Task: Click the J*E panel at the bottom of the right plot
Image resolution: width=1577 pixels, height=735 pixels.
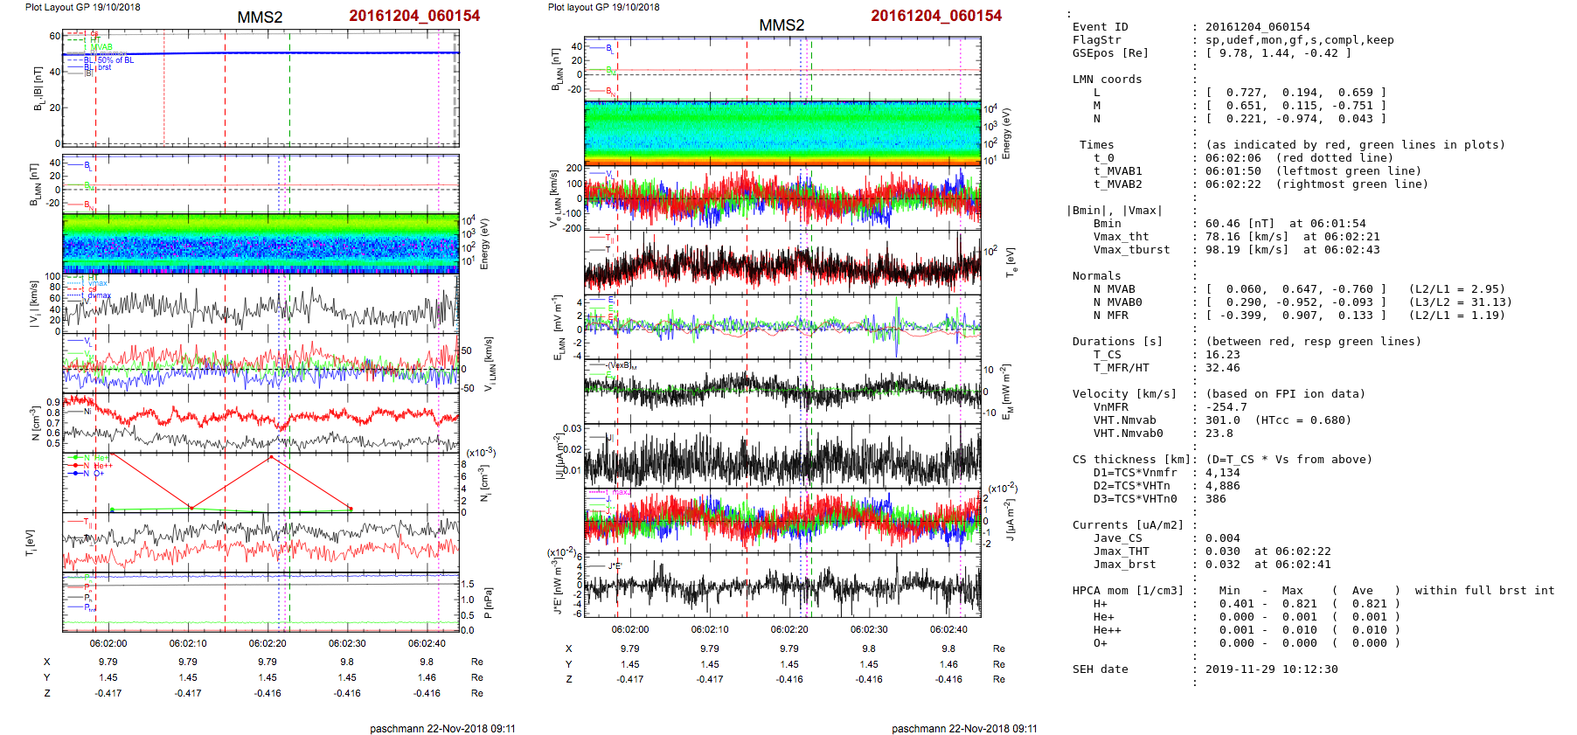Action: point(782,586)
